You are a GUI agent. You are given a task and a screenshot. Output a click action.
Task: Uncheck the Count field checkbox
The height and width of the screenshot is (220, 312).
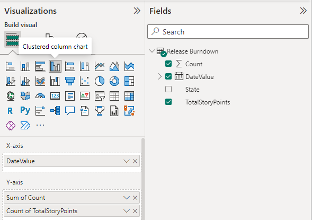click(168, 64)
